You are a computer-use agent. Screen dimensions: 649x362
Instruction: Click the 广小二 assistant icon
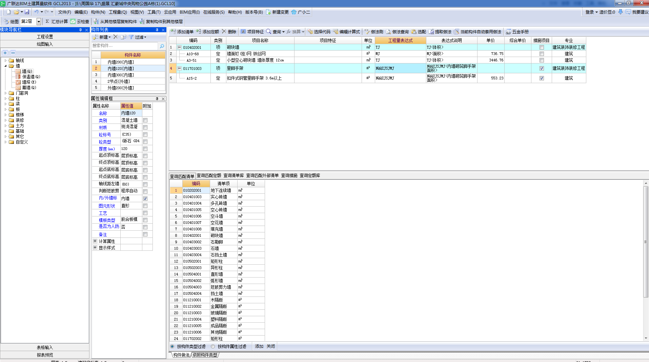coord(294,12)
